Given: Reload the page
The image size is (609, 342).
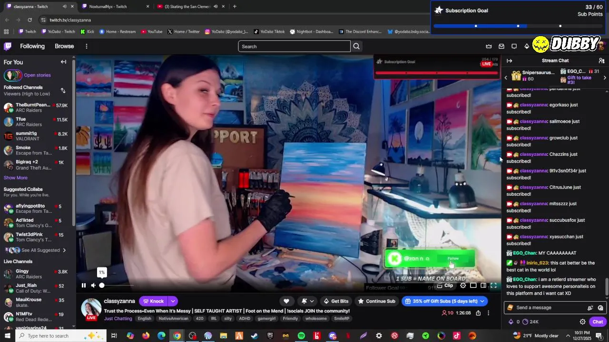Looking at the screenshot, I should pyautogui.click(x=29, y=20).
